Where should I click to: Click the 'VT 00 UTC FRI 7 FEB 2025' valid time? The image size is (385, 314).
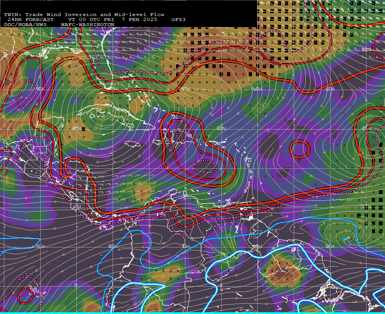tap(112, 20)
